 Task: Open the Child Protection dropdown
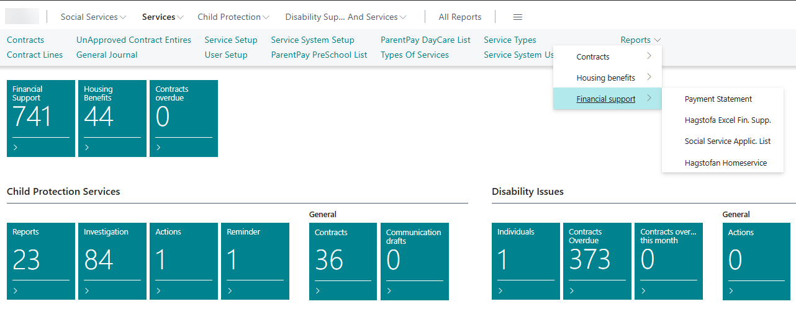click(x=233, y=17)
